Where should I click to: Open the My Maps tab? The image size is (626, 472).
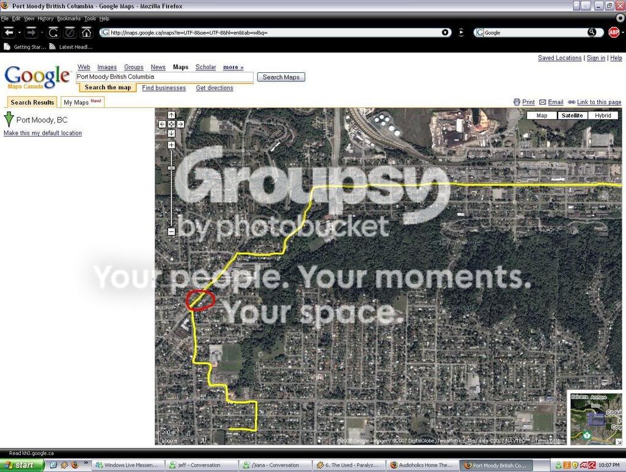pyautogui.click(x=83, y=102)
